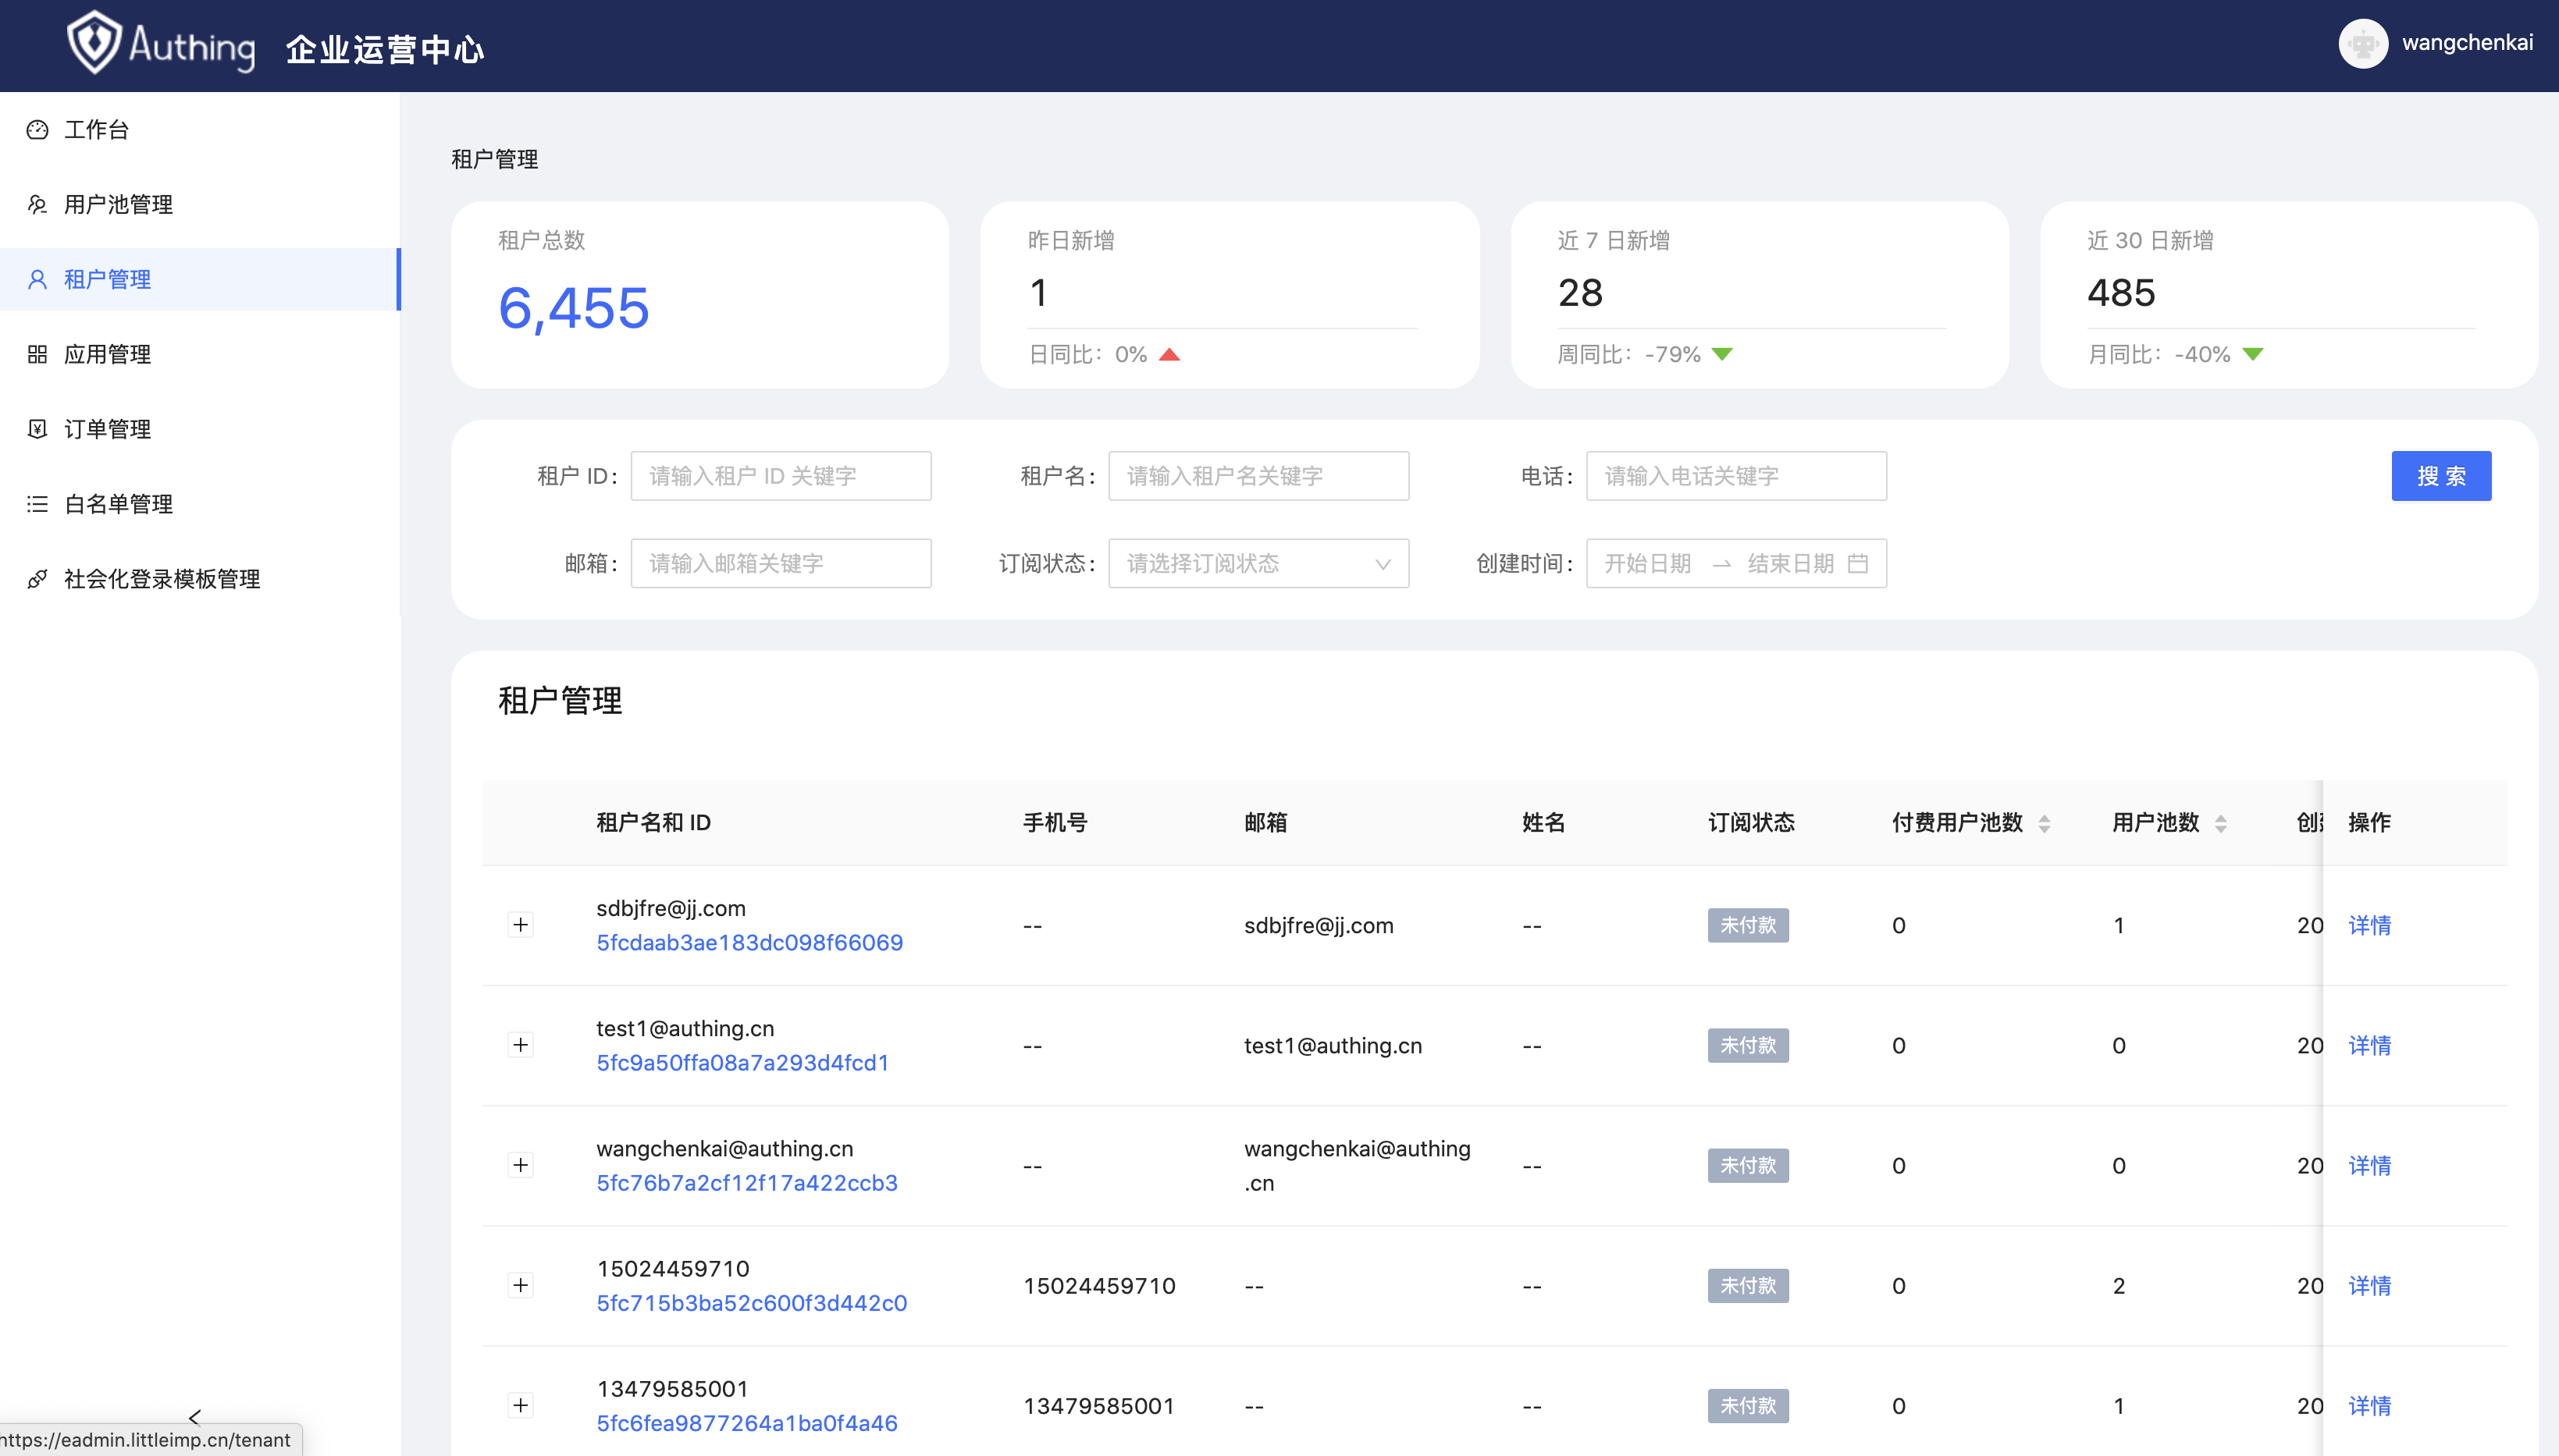This screenshot has height=1456, width=2559.
Task: Click the 租户管理 sidebar icon
Action: click(x=37, y=279)
